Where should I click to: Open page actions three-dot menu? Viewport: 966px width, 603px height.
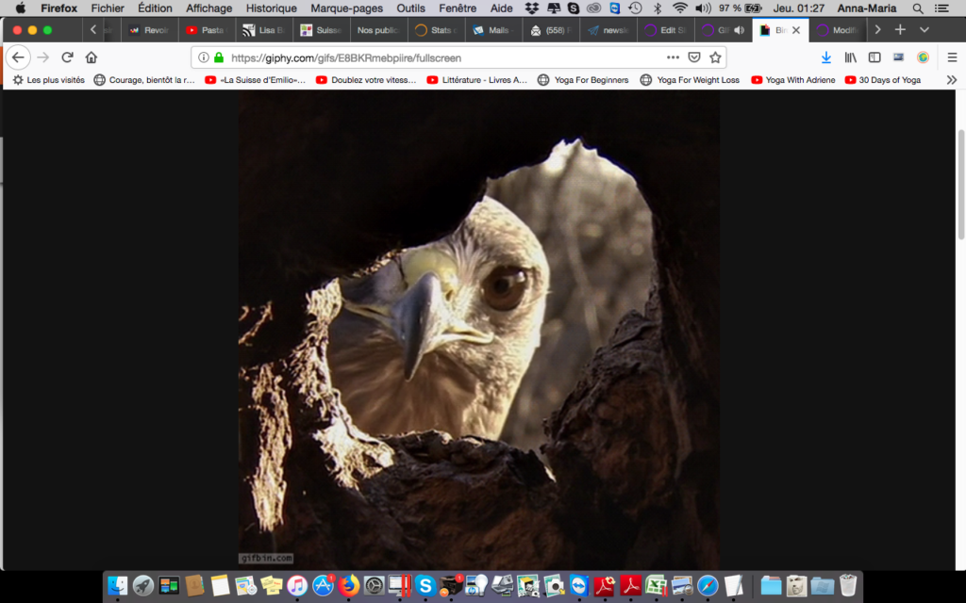pyautogui.click(x=673, y=57)
